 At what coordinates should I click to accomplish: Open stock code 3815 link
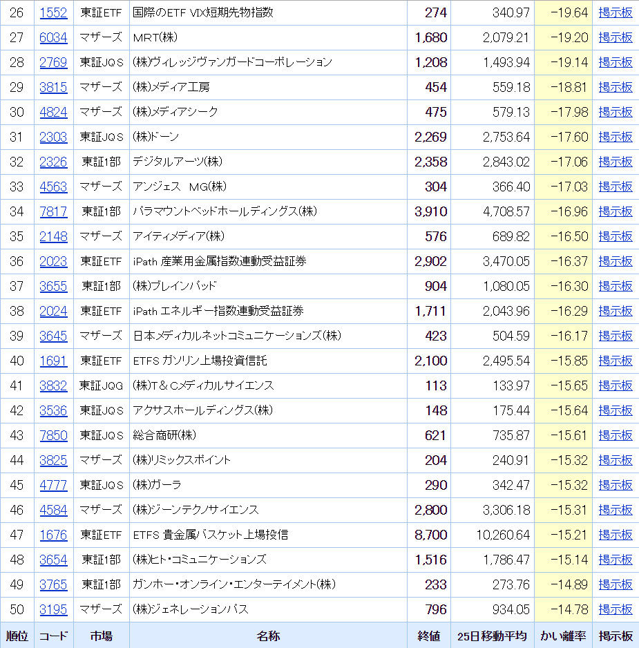pos(53,87)
